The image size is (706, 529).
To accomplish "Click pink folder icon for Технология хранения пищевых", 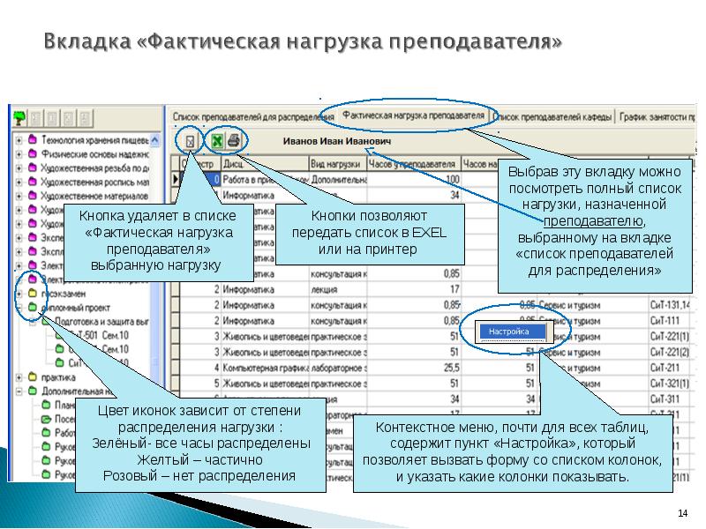I will [x=32, y=139].
